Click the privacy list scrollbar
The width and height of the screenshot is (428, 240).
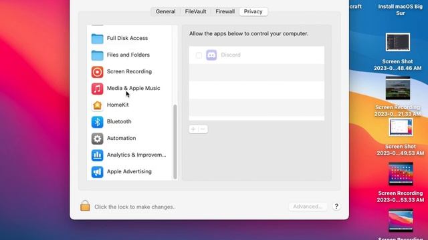coord(175,141)
